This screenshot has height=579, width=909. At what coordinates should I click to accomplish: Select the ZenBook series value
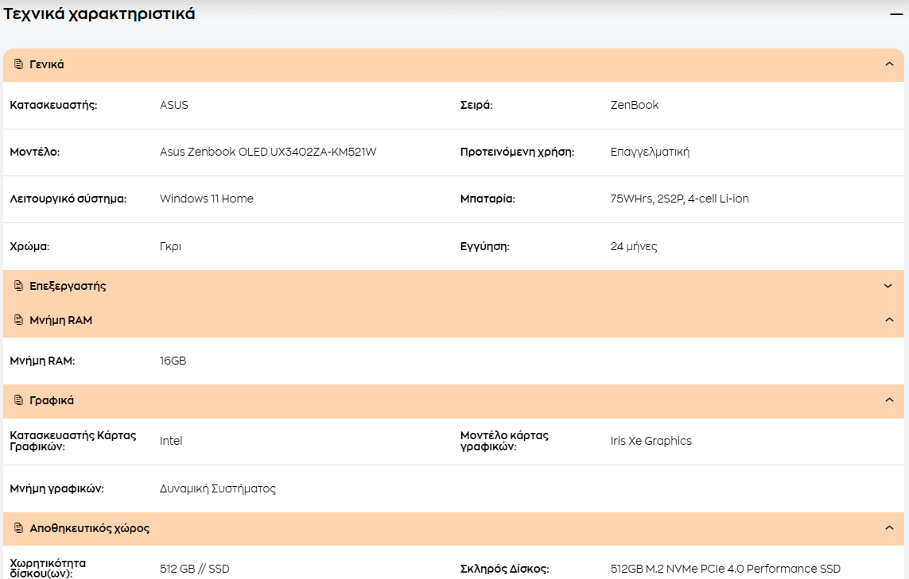point(634,105)
